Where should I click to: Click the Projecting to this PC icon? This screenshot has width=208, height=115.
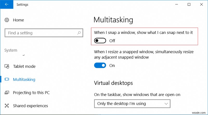(7, 93)
